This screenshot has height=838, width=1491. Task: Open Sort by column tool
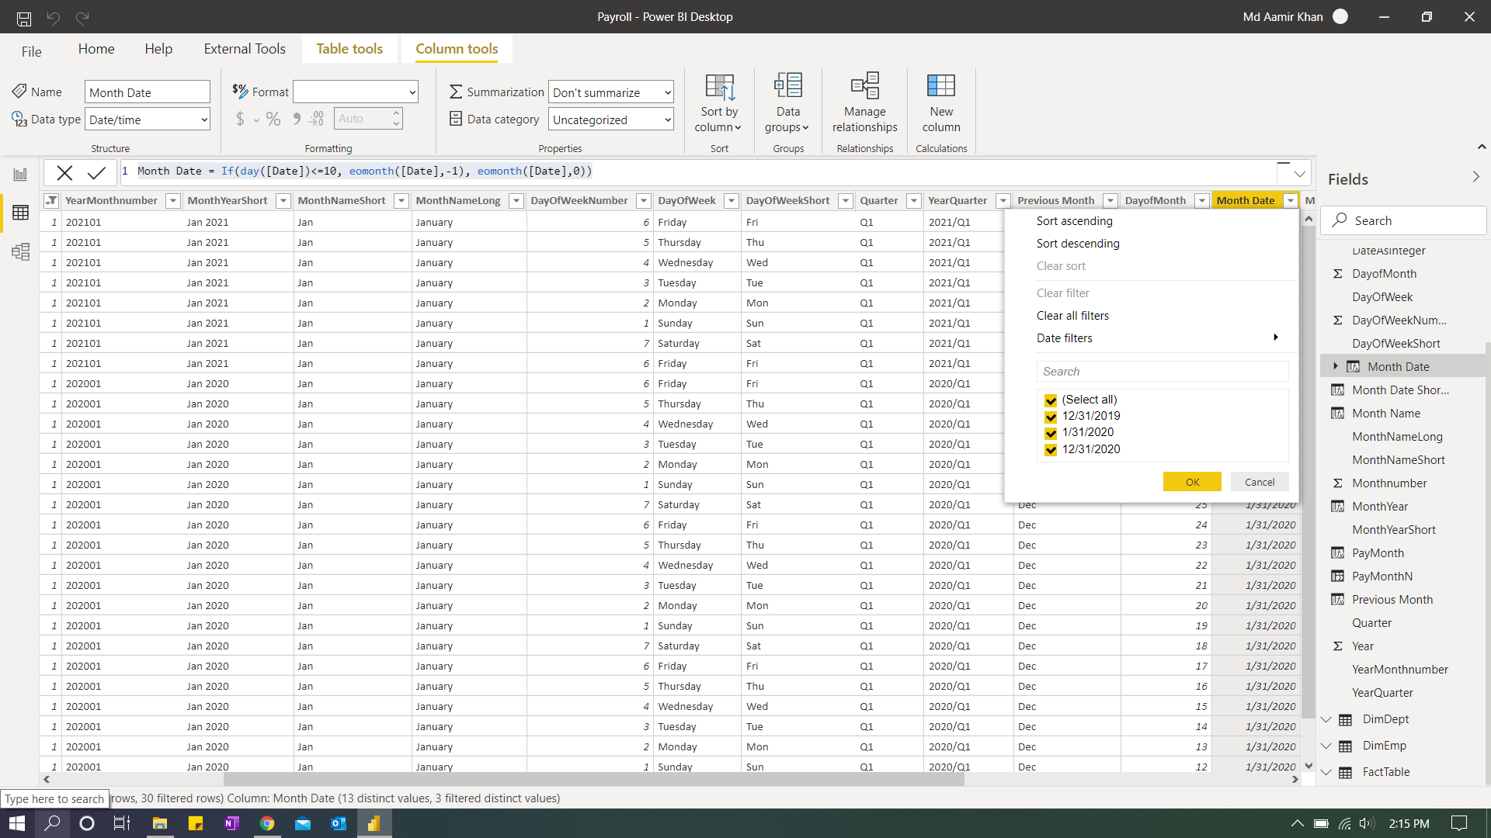(719, 104)
